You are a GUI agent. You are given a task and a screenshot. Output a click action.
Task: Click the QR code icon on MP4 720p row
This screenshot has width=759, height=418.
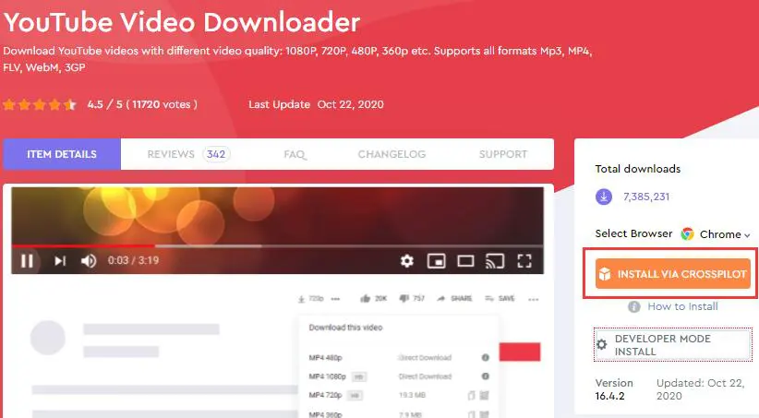484,395
